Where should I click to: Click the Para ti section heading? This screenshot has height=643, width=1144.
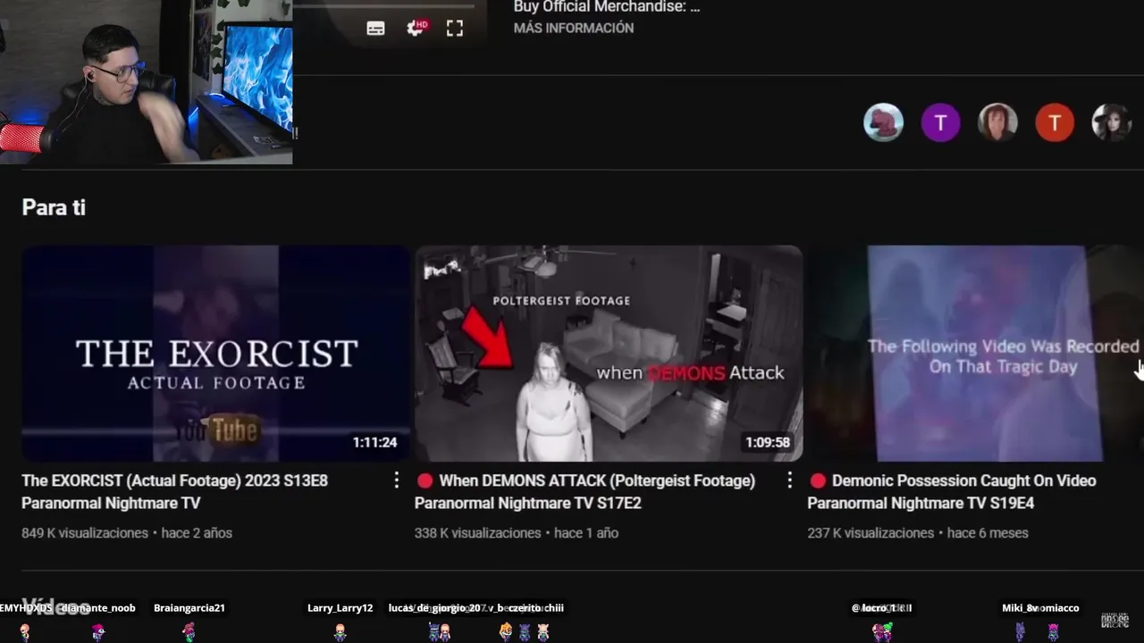pyautogui.click(x=54, y=207)
